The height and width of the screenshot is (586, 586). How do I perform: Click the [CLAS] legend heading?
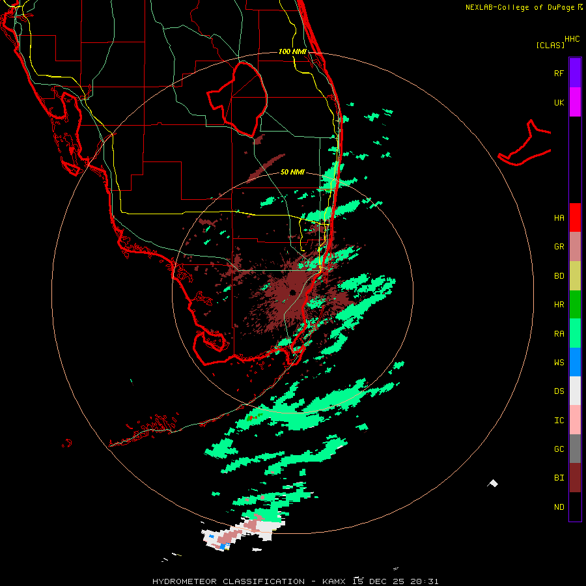550,45
